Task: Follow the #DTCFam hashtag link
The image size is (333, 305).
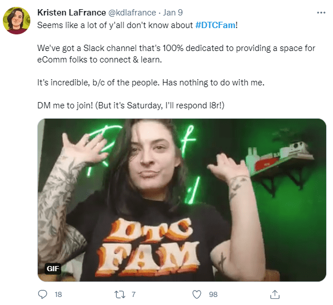Action: click(x=215, y=25)
